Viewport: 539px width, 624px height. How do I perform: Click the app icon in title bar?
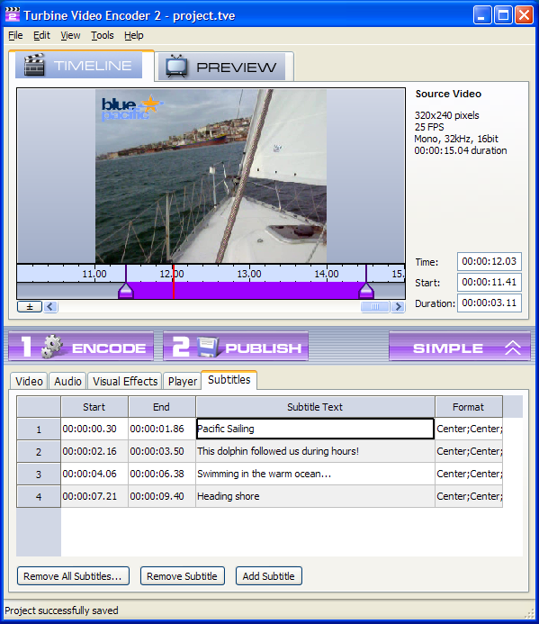click(13, 15)
